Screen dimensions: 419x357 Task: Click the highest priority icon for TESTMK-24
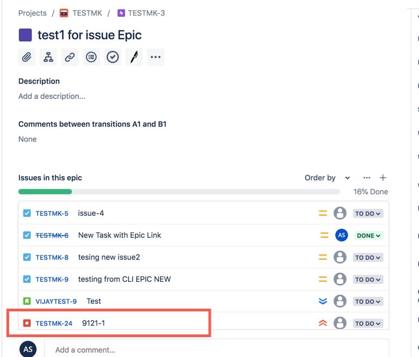coord(323,323)
